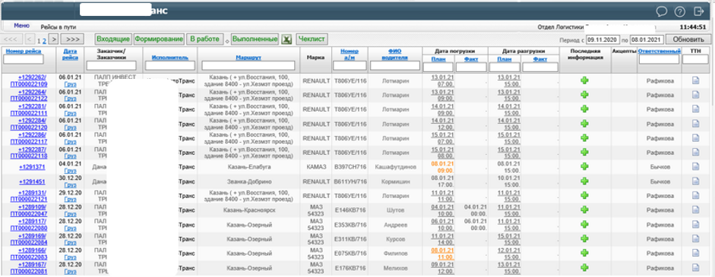This screenshot has height=277, width=715.
Task: Focus the ФИО водителя filter field
Action: [395, 66]
